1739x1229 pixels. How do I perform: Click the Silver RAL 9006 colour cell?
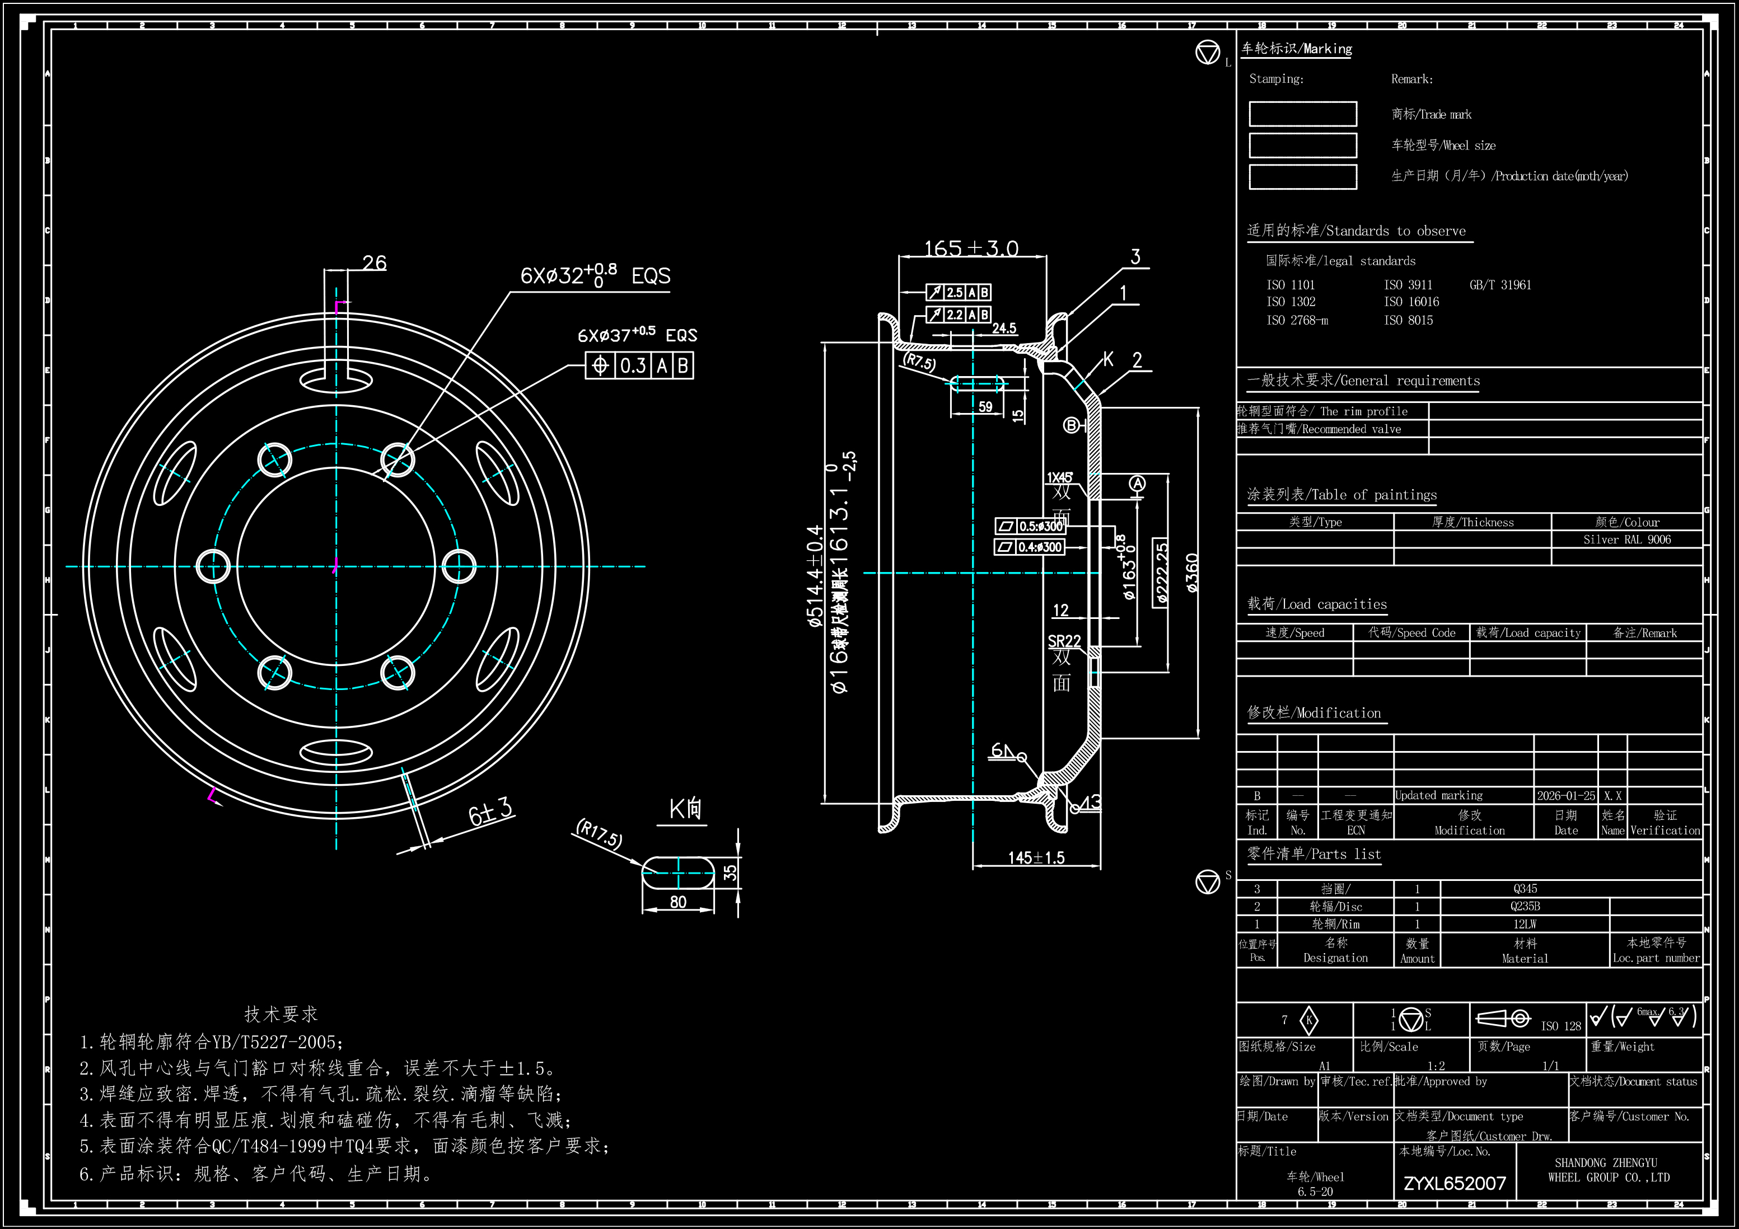click(1626, 540)
